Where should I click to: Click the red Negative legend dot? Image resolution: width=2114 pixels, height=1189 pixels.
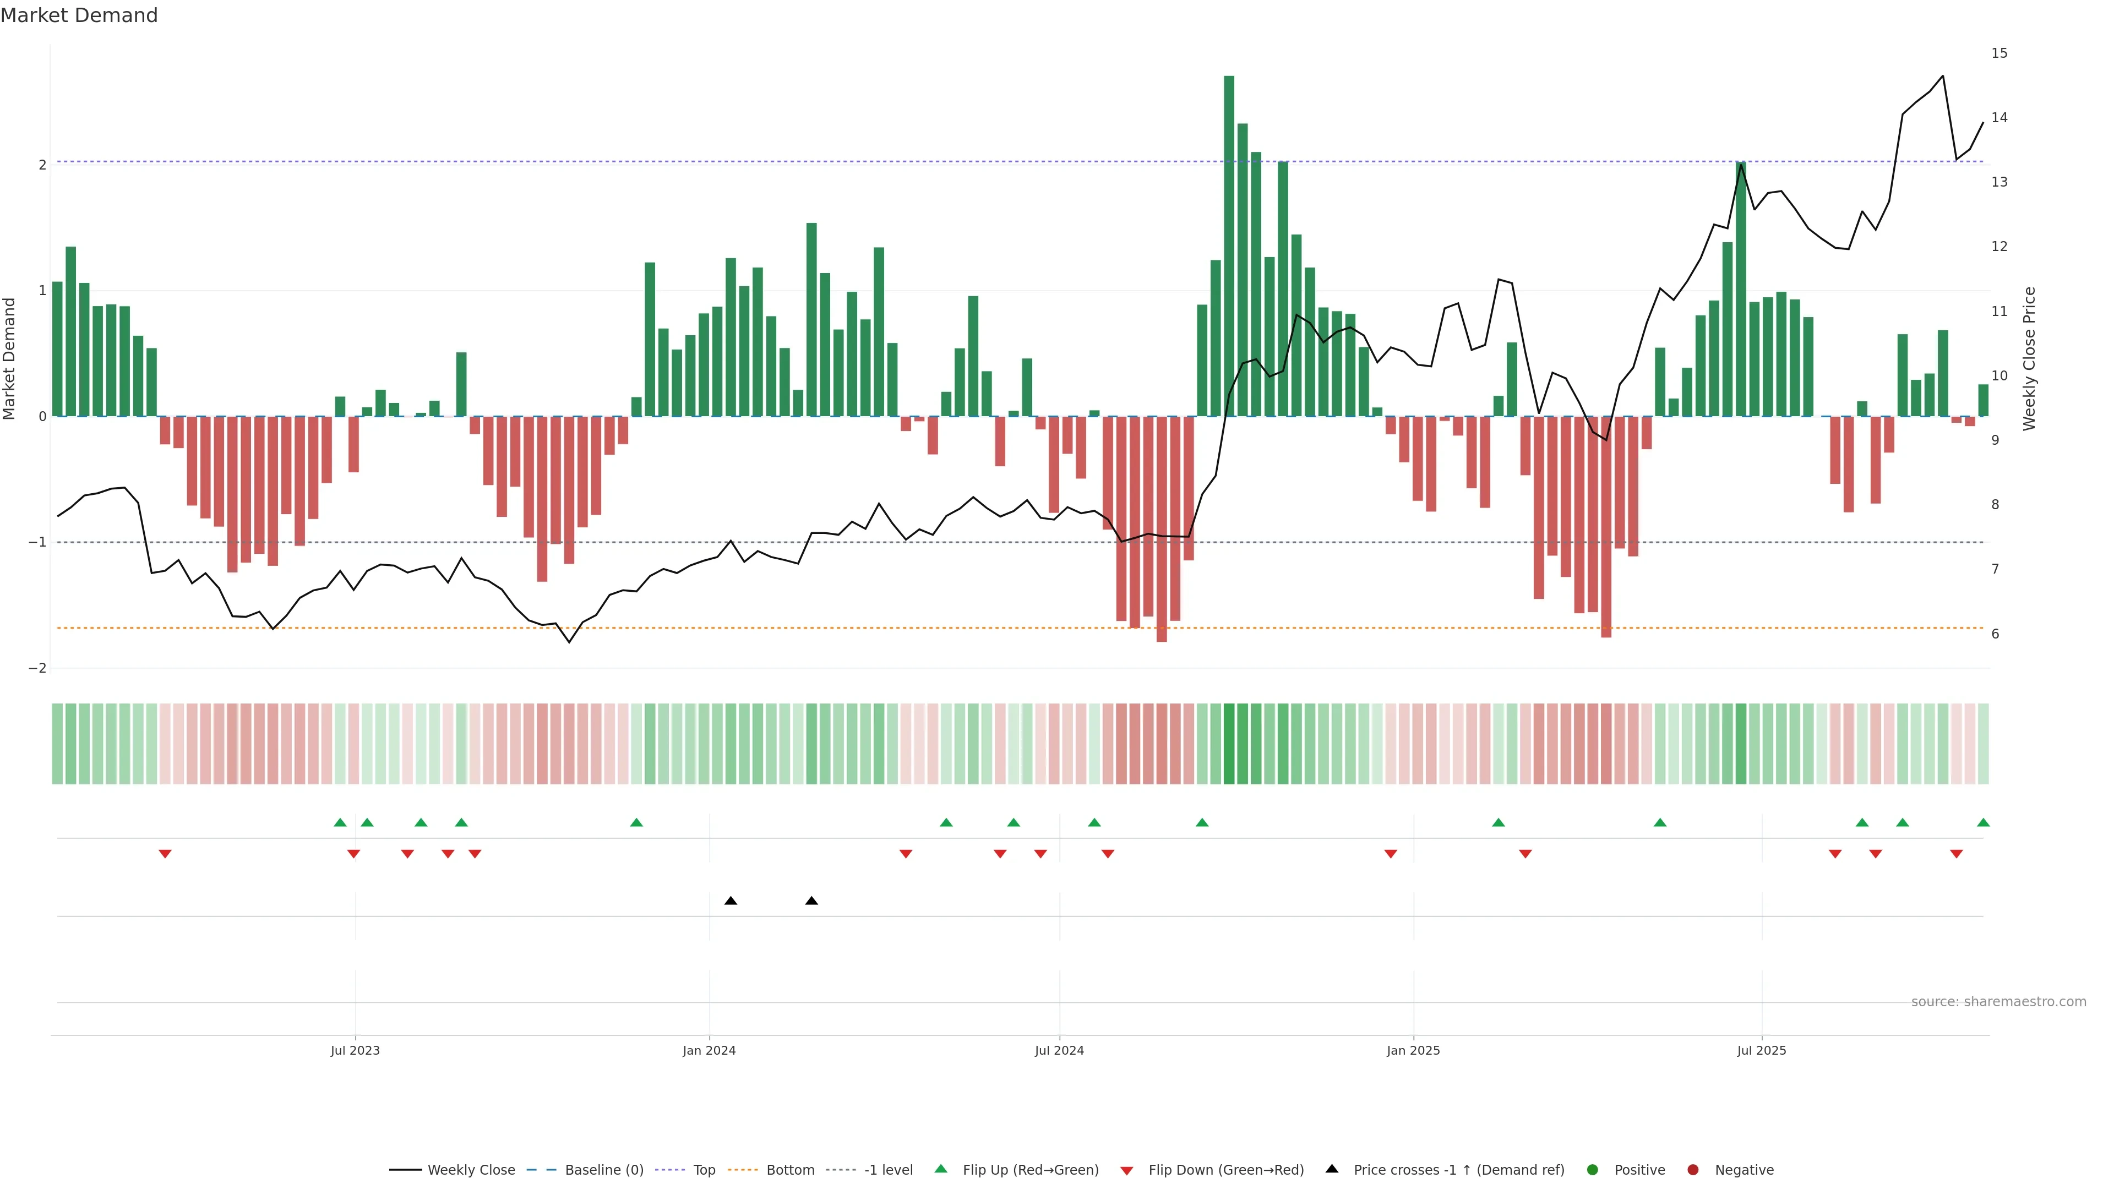pos(1693,1170)
